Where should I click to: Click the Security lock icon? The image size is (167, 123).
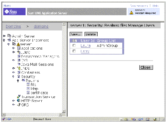click(19, 76)
